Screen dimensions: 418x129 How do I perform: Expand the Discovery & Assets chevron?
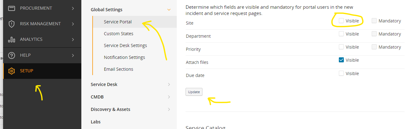coord(169,109)
